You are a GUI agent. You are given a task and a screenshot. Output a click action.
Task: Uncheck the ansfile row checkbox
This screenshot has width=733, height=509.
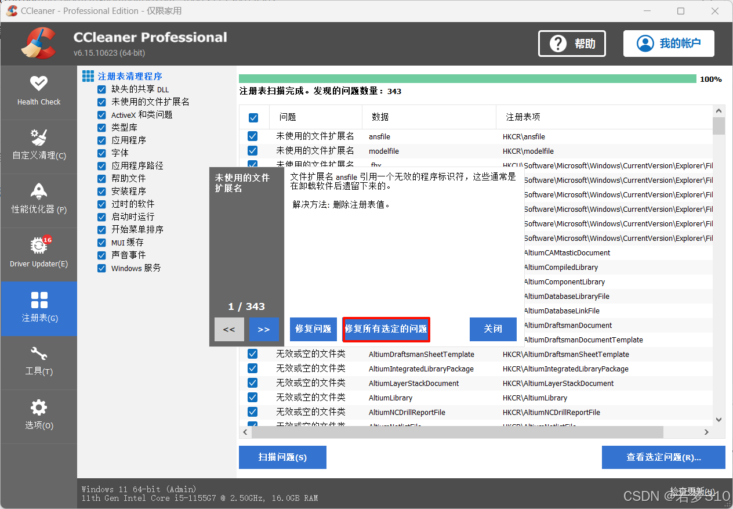click(x=252, y=136)
